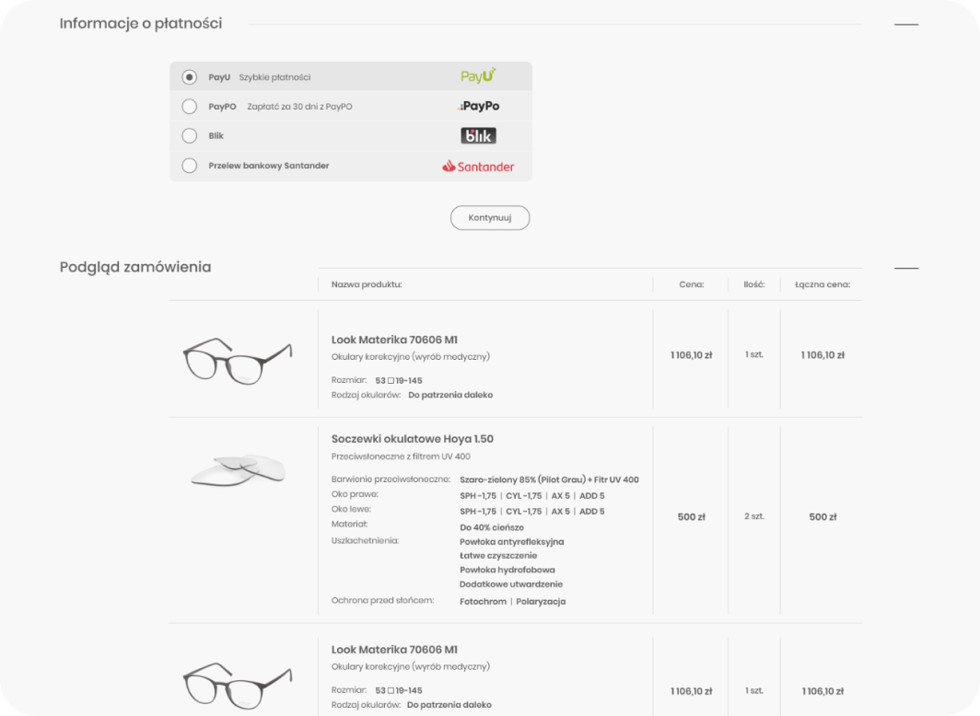Open the bottom Look Materika glasses thumbnail

pos(237,685)
